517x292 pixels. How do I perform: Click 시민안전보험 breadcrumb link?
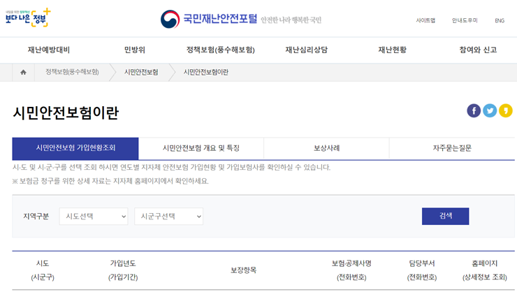point(141,72)
